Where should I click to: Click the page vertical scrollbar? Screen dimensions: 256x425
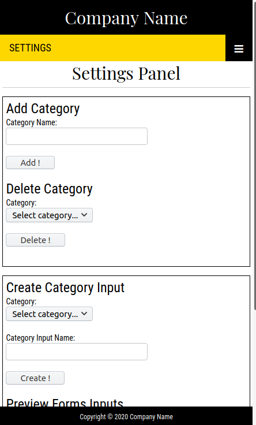point(254,155)
